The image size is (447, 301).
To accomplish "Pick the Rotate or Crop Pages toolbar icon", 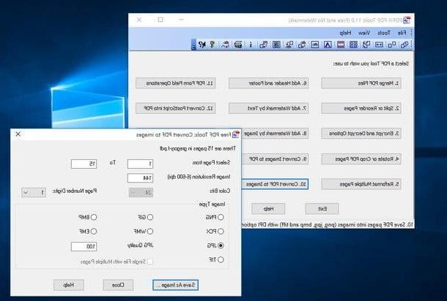I will click(x=366, y=45).
